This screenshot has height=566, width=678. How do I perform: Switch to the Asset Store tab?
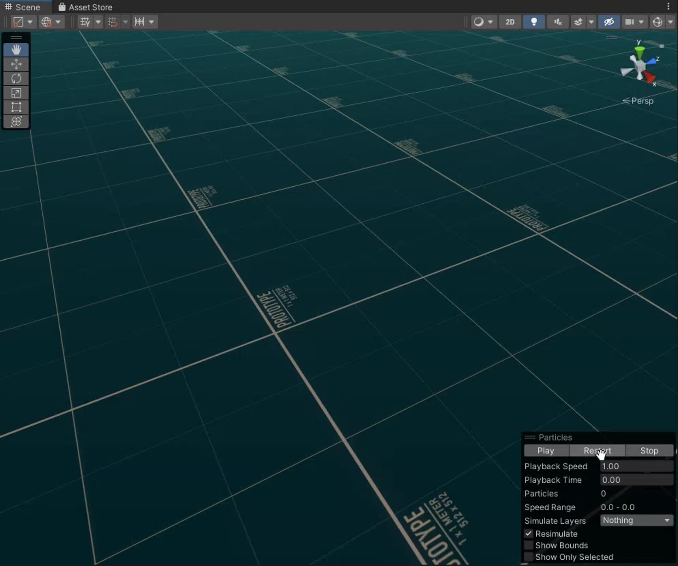pyautogui.click(x=85, y=7)
